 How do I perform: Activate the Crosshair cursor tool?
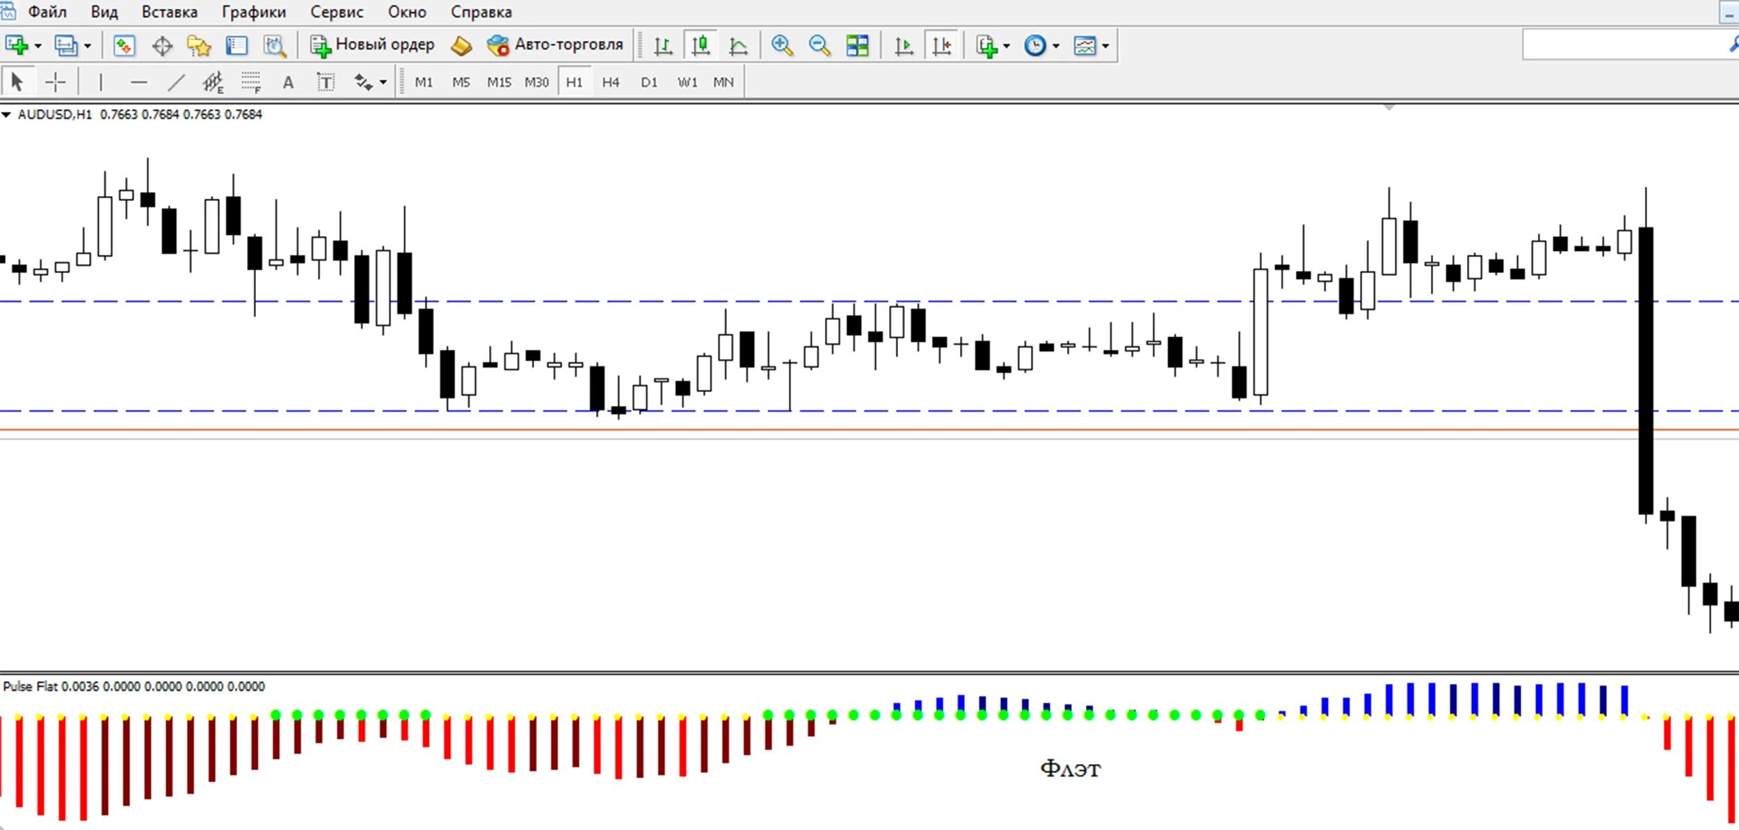coord(55,83)
